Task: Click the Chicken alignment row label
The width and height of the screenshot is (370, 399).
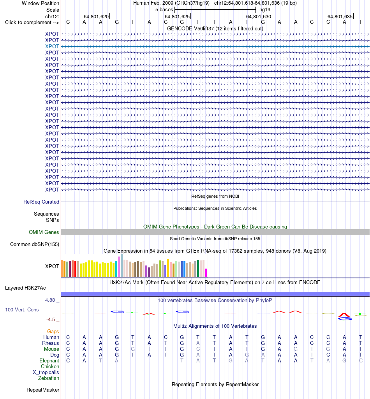Action: point(50,366)
